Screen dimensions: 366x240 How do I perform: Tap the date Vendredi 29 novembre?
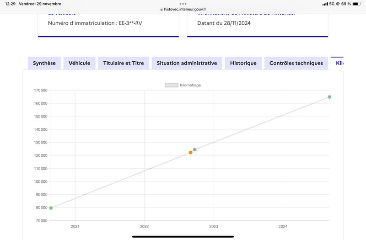coord(40,4)
